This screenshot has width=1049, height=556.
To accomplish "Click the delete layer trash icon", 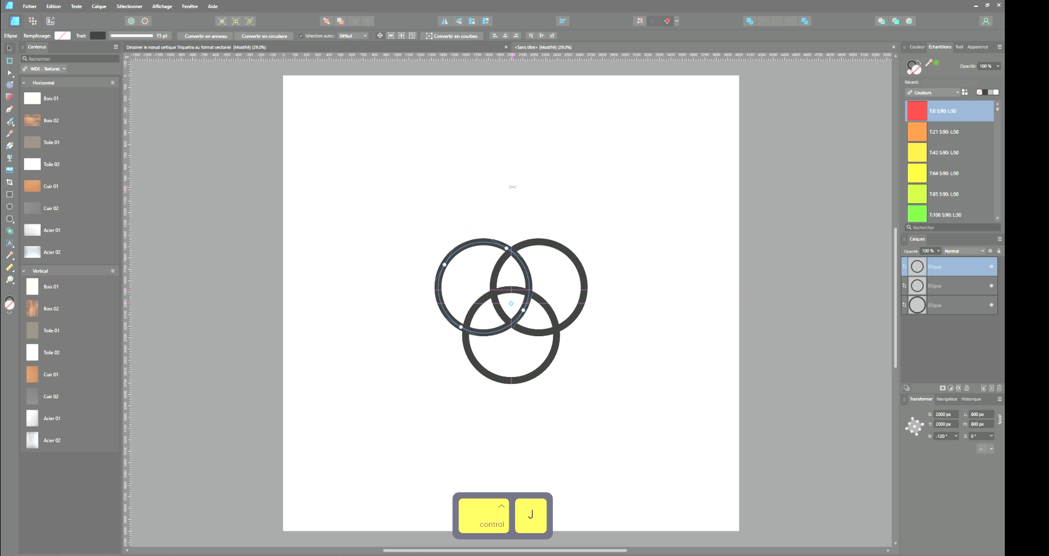I will pos(999,388).
